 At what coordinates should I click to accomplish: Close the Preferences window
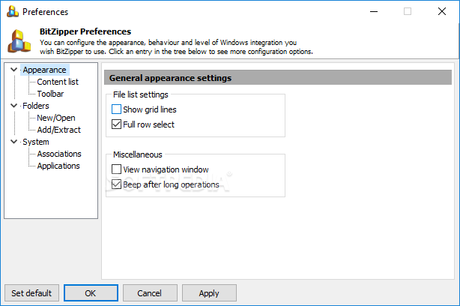[442, 11]
